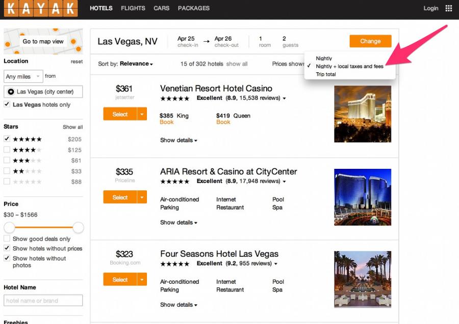
Task: Click the Venetian Resort hotel photo
Action: pyautogui.click(x=362, y=114)
